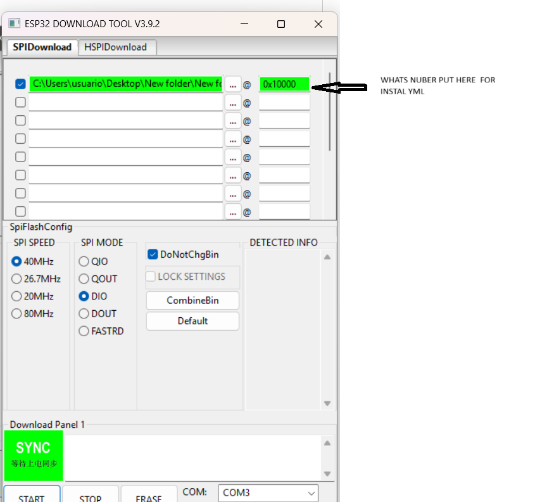Viewport: 535px width, 502px height.
Task: Click scroll-down arrow in Detected Info panel
Action: coord(327,403)
